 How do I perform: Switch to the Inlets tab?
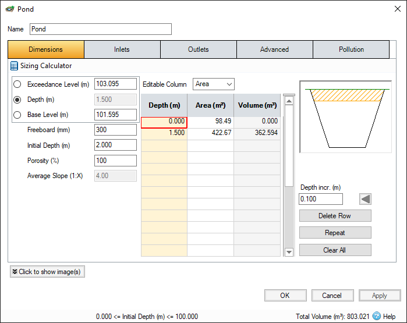tap(122, 49)
